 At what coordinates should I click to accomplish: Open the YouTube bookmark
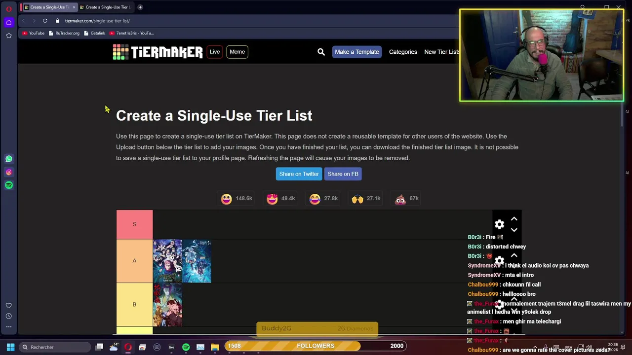click(x=33, y=33)
